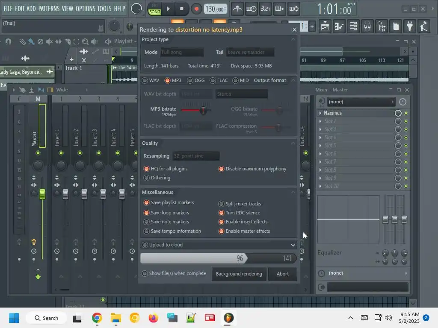Open the FILE menu
The width and height of the screenshot is (438, 328).
click(x=8, y=9)
